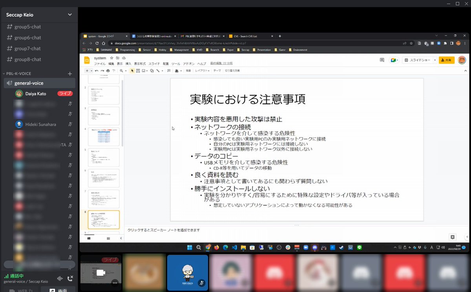The image size is (471, 292).
Task: Switch to grid view of slides
Action: [108, 238]
